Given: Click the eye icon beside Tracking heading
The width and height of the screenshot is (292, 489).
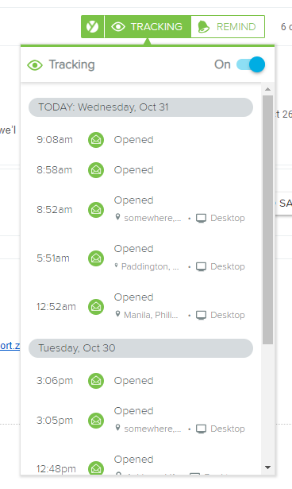Looking at the screenshot, I should click(x=35, y=65).
